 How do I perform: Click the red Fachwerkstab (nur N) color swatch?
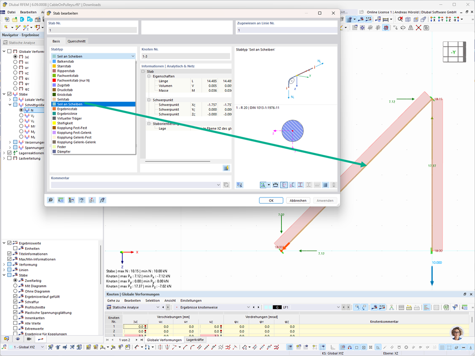click(x=54, y=80)
